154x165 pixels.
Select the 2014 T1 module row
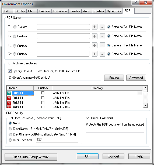point(75,98)
